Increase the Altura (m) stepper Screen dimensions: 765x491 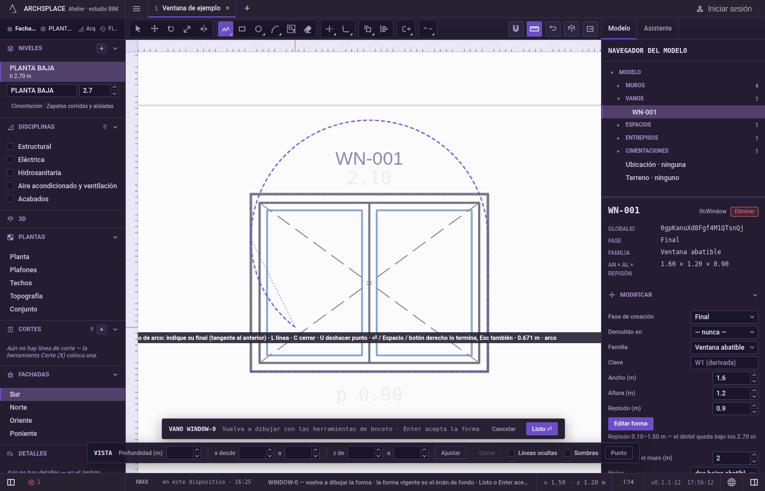pyautogui.click(x=754, y=390)
